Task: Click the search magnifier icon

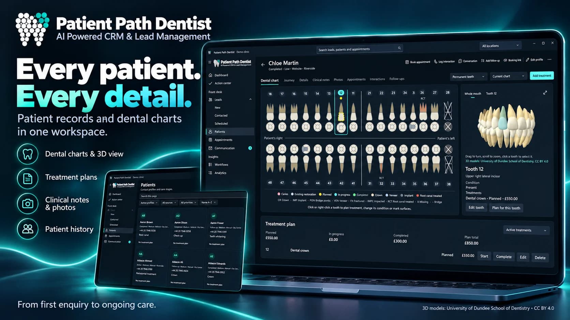Action: coord(399,48)
